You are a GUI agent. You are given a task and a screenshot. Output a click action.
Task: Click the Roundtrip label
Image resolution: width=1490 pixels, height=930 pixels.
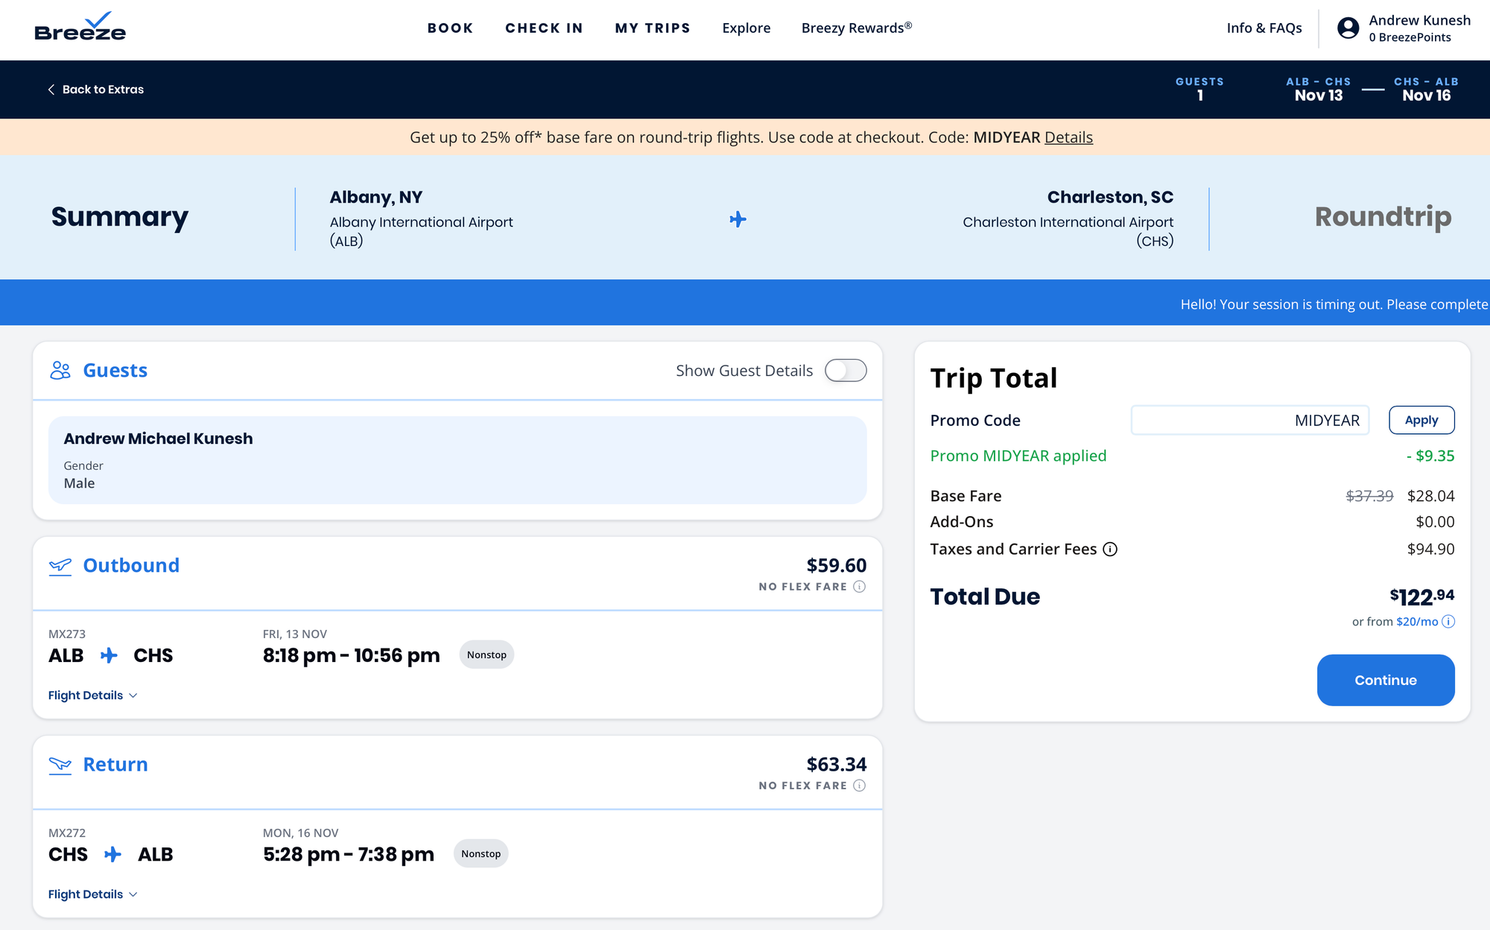[1383, 217]
